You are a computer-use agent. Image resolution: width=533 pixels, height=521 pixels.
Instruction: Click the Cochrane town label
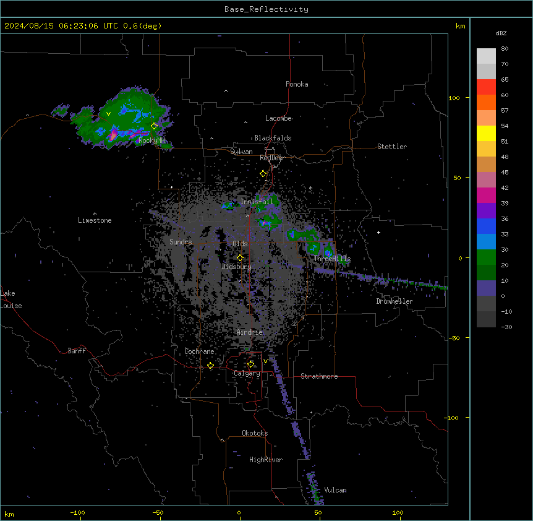tap(199, 351)
